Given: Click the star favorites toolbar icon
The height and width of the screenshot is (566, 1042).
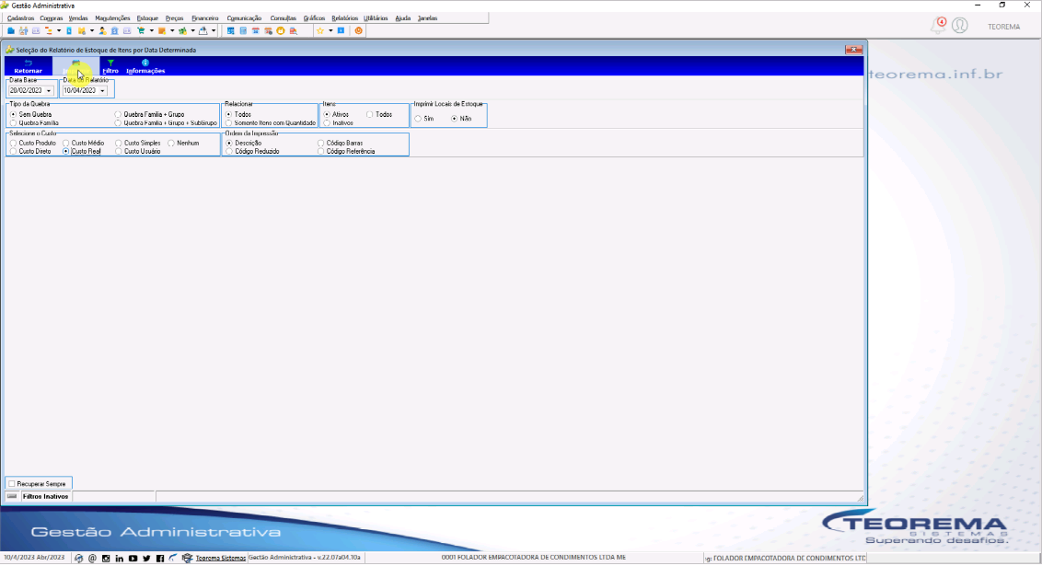Looking at the screenshot, I should pos(320,30).
